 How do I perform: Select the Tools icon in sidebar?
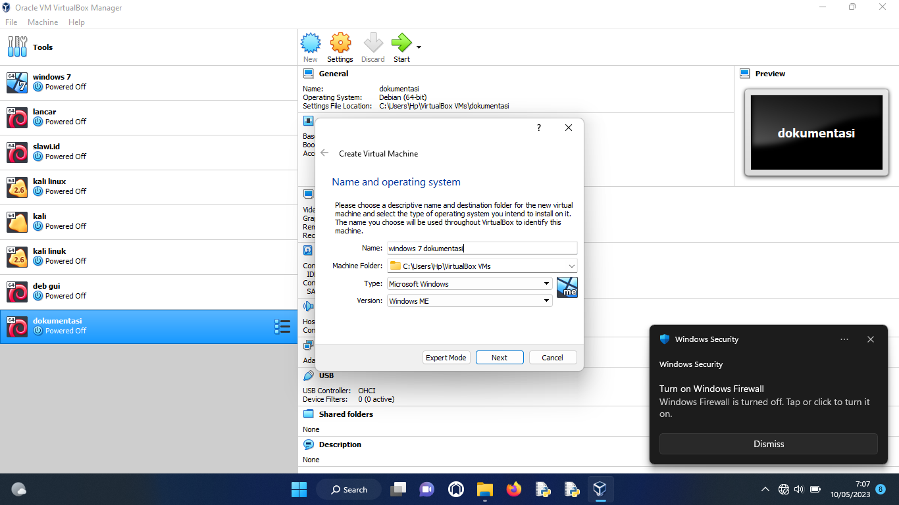coord(17,47)
